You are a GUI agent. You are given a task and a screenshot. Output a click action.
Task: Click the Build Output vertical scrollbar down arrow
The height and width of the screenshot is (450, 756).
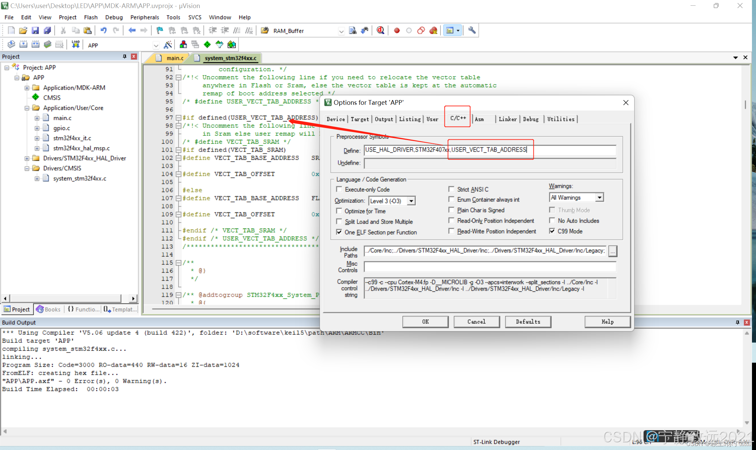point(747,423)
